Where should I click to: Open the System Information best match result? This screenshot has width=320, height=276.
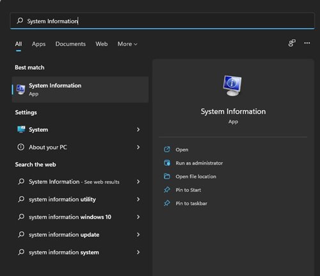(80, 90)
